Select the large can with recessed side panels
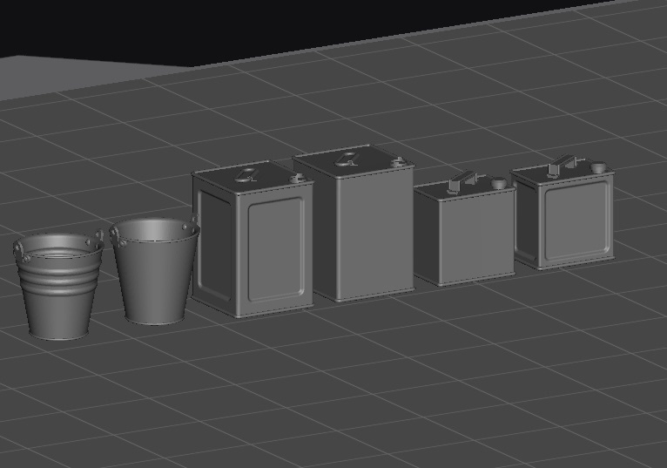The width and height of the screenshot is (667, 468). tap(253, 240)
